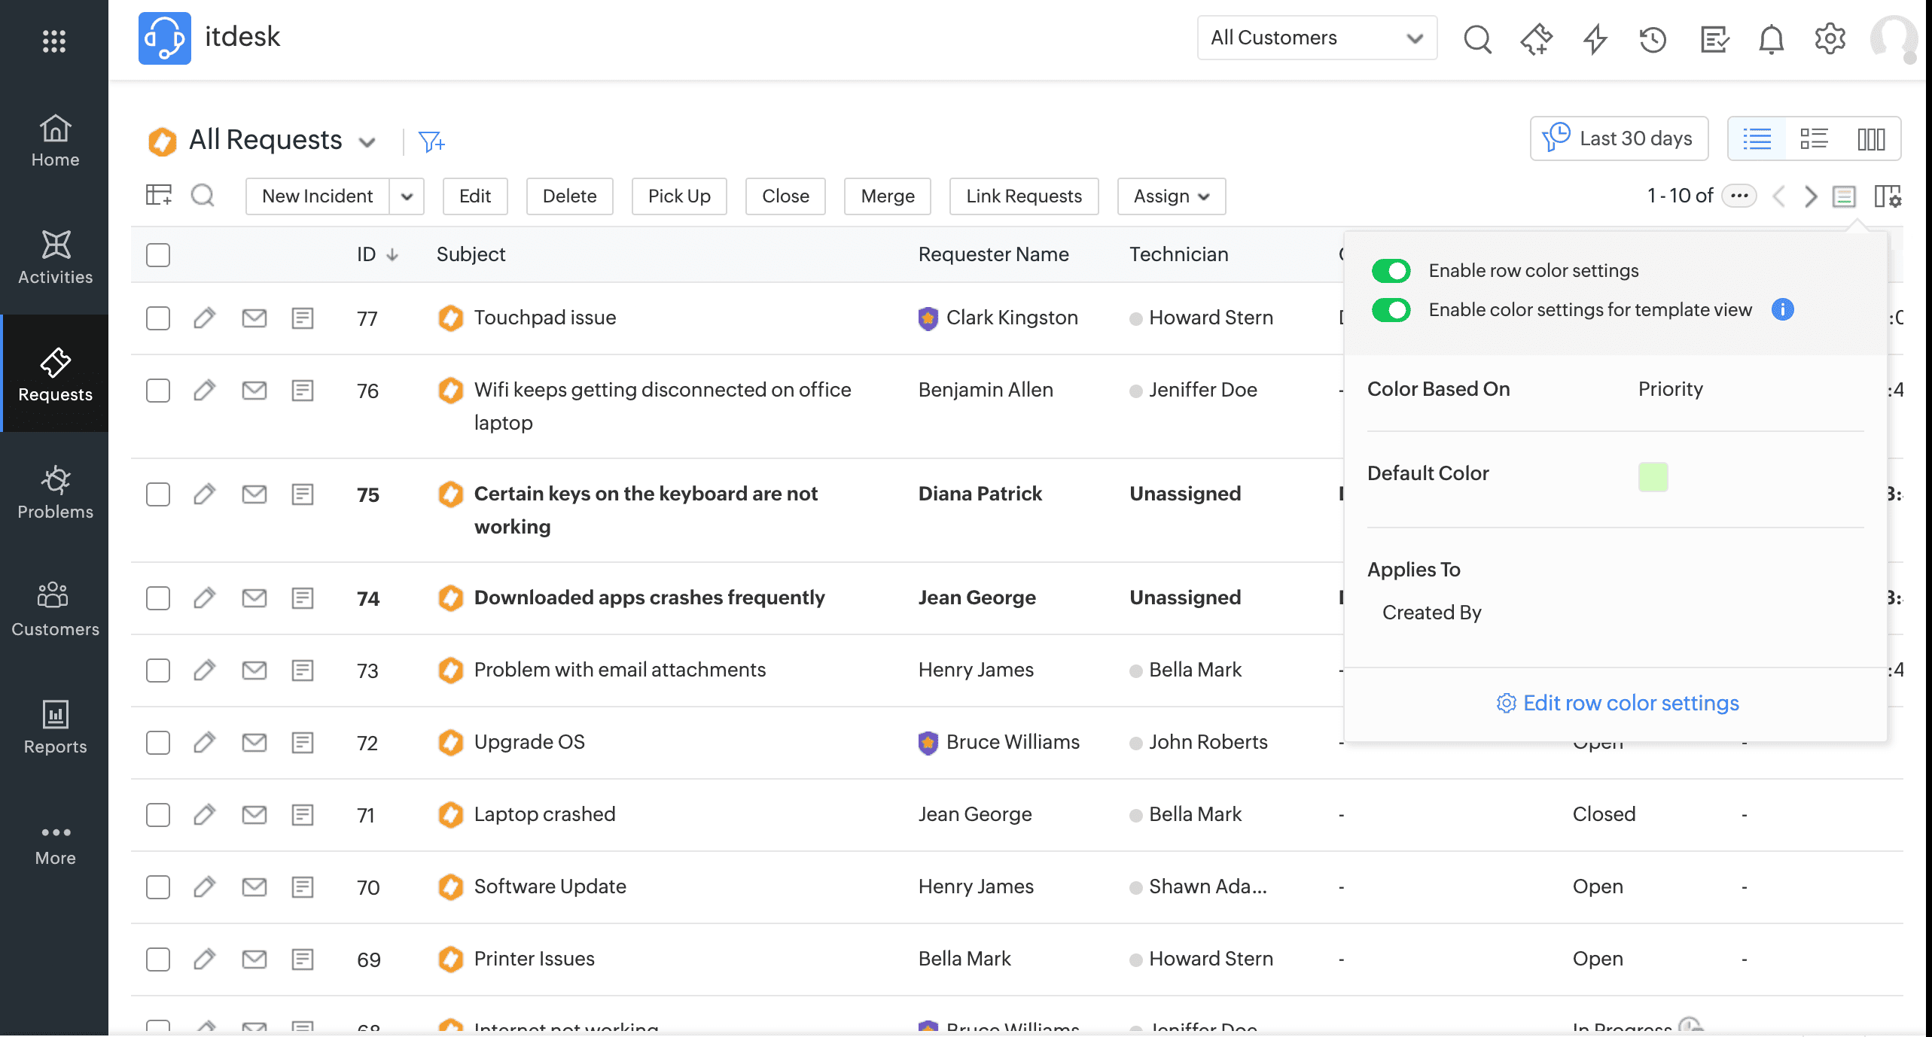This screenshot has height=1037, width=1932.
Task: Click the green Default Color swatch
Action: click(1653, 477)
